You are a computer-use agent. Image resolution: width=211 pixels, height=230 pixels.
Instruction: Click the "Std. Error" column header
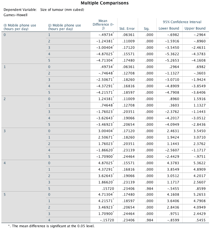point(127,28)
